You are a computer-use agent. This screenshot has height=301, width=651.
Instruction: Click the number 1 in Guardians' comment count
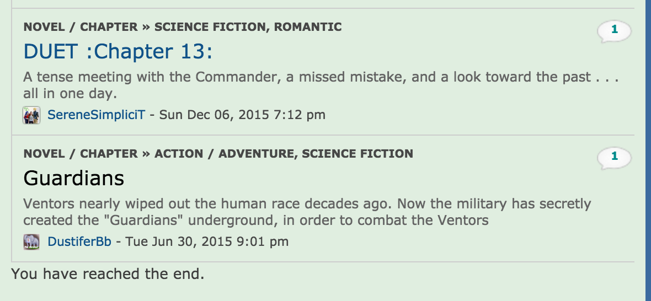coord(615,157)
